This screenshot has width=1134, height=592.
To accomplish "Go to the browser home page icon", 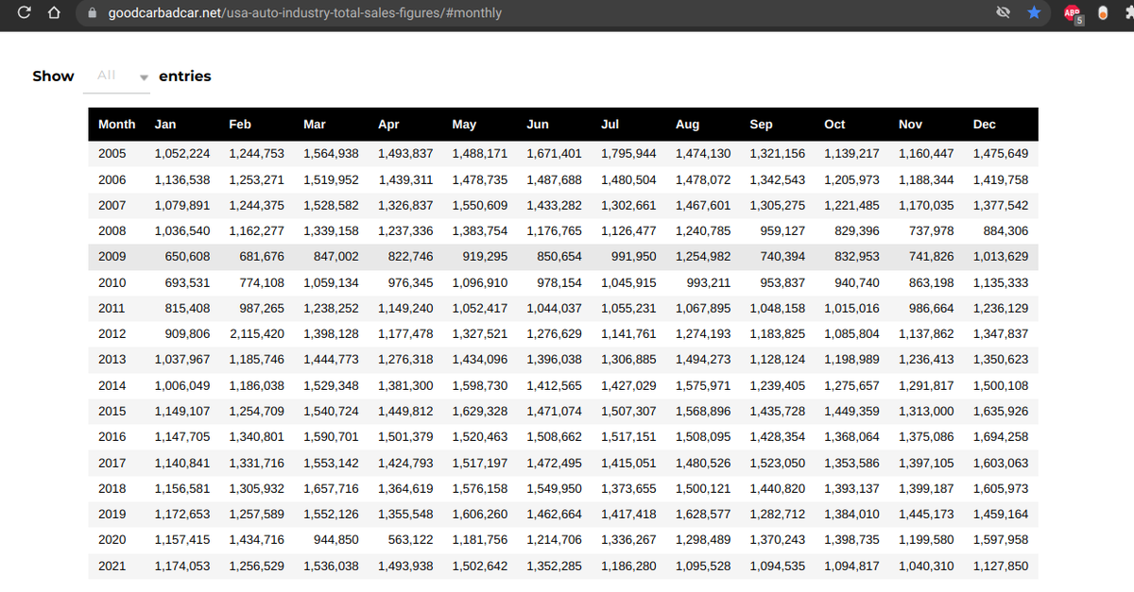I will tap(54, 13).
